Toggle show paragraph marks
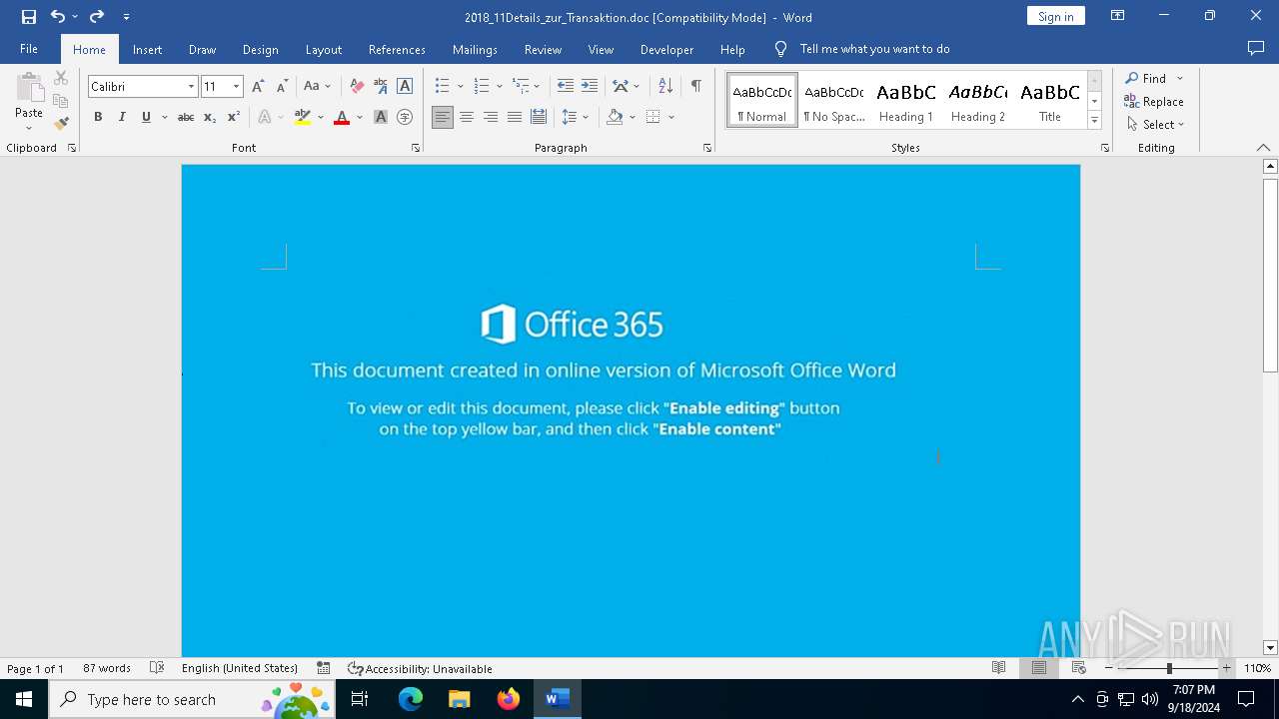This screenshot has height=719, width=1279. coord(695,87)
